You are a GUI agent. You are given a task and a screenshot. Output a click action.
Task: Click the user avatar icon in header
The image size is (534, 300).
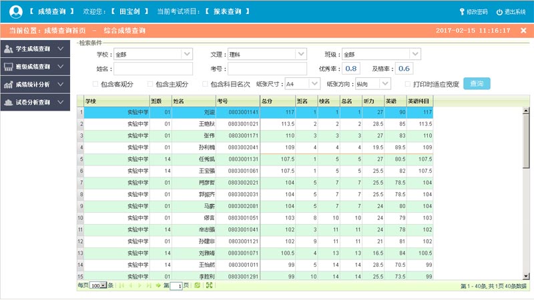point(15,11)
